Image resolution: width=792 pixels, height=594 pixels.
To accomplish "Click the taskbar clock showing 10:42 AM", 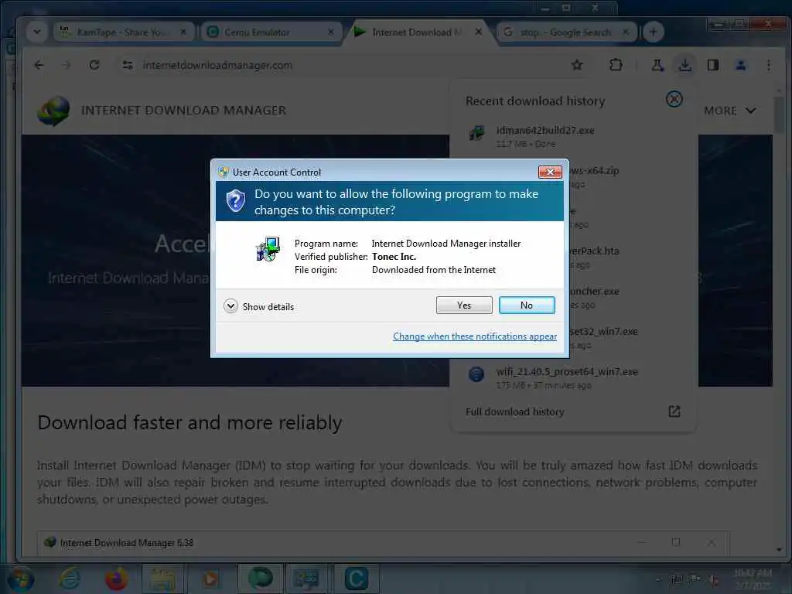I will tap(753, 579).
